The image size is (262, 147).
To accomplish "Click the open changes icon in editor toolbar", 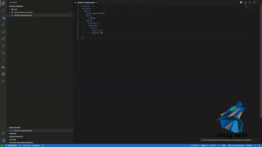I will (x=245, y=2).
